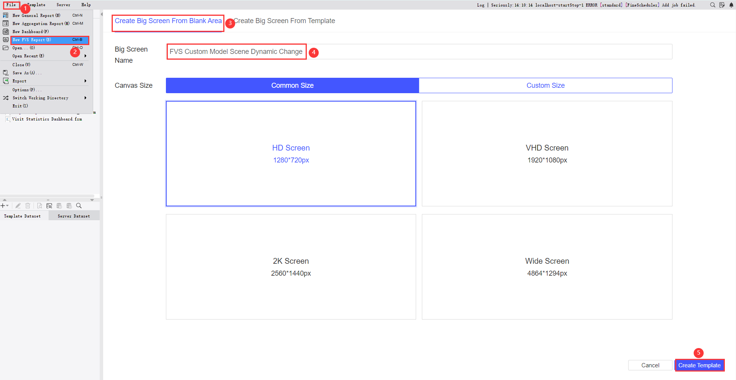The height and width of the screenshot is (380, 736).
Task: Click the New FVS Report icon
Action: click(6, 40)
